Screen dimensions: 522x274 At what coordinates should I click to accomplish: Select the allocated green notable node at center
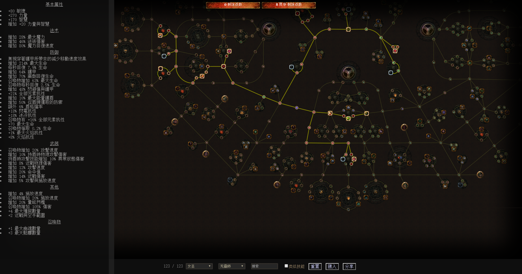click(x=348, y=119)
